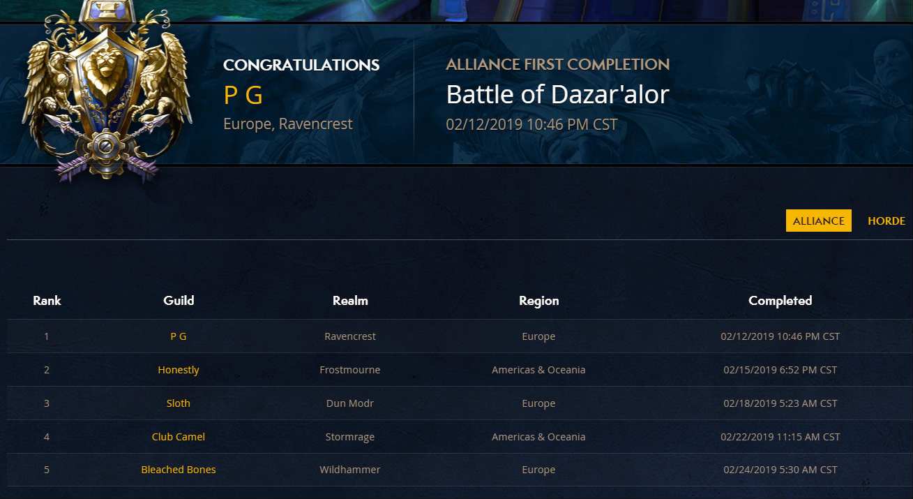Click the Region column header
Screen dimensions: 913x499
pos(538,301)
